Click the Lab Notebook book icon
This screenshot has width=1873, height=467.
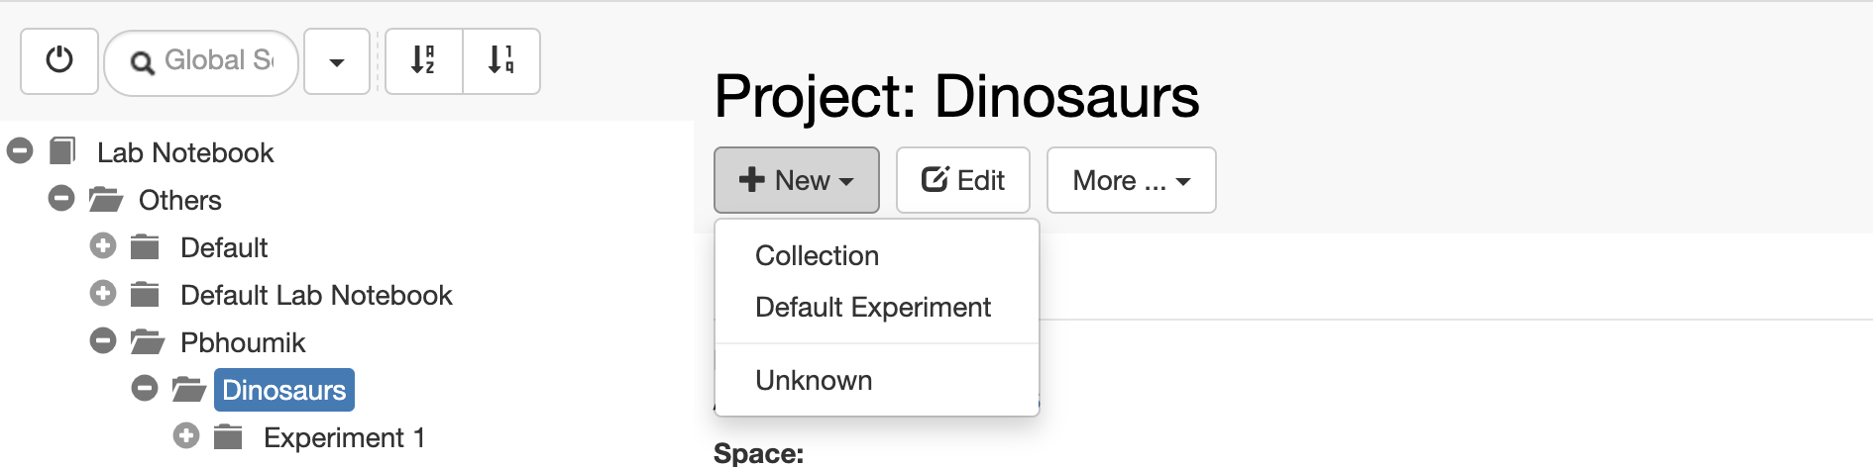(x=62, y=151)
